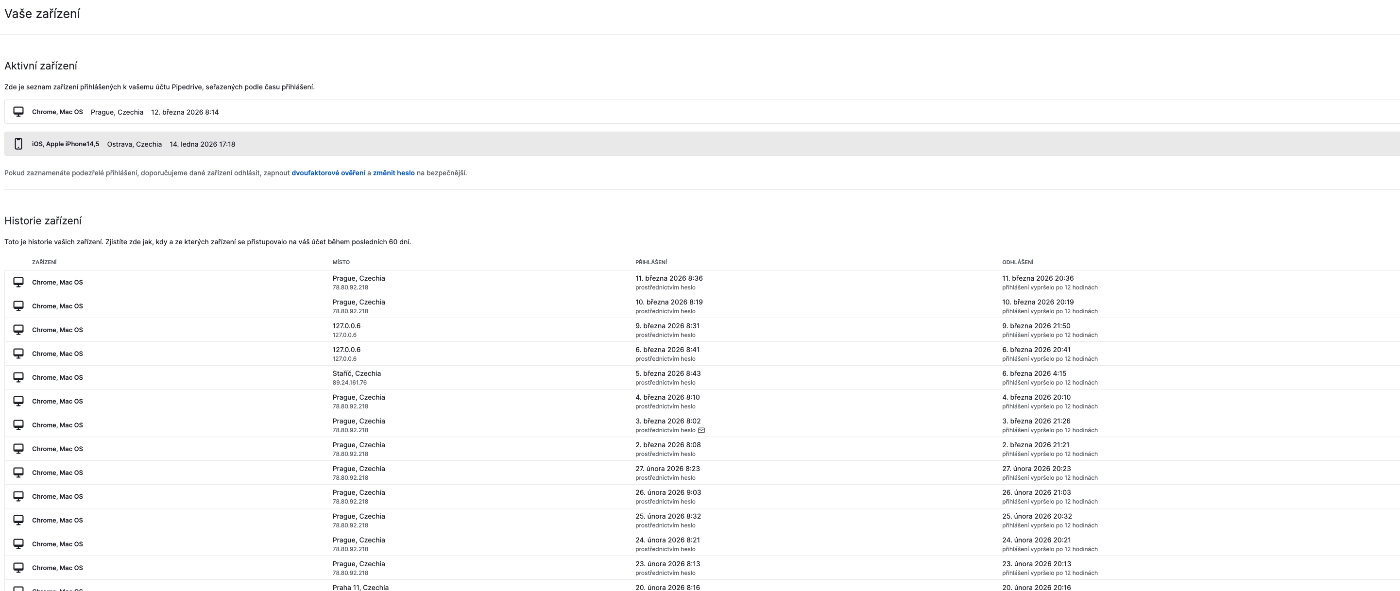Click the 127.0.0.6 location of 6. března row

coord(346,350)
